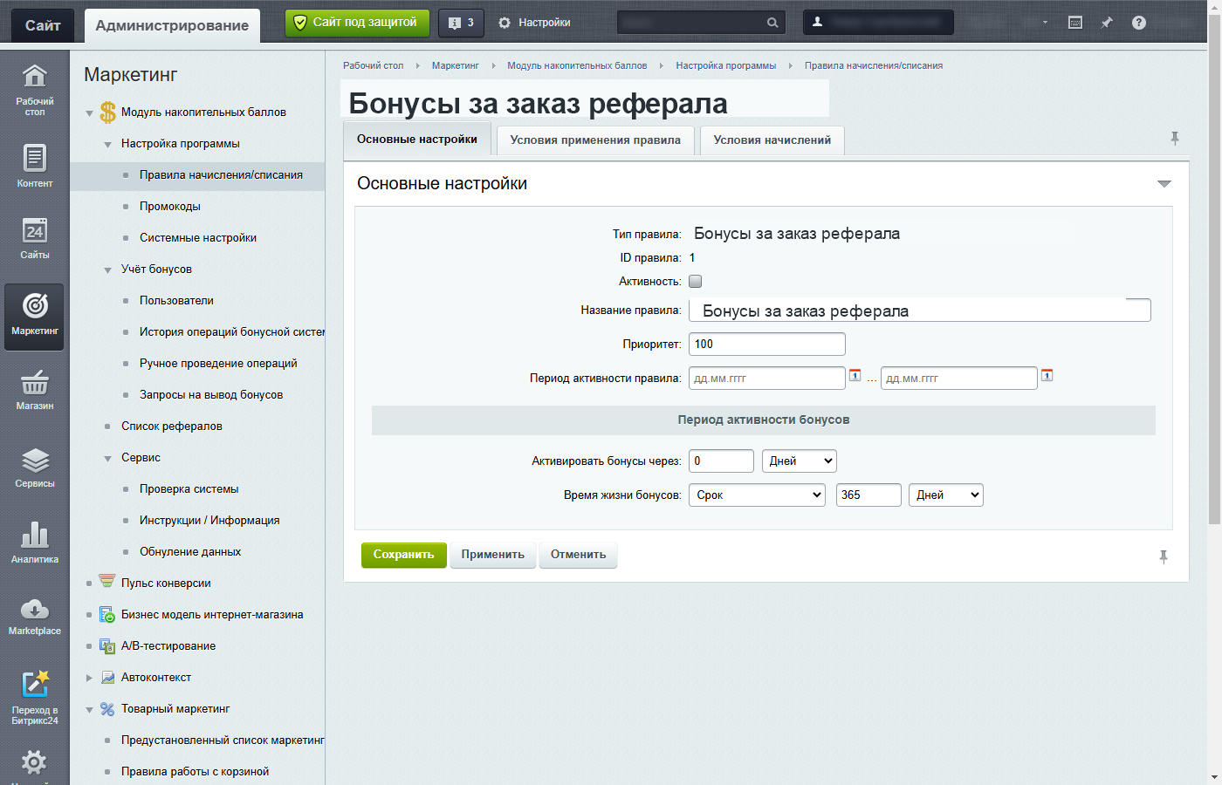Open the Срок bonus lifetime type dropdown
This screenshot has width=1222, height=785.
click(758, 495)
